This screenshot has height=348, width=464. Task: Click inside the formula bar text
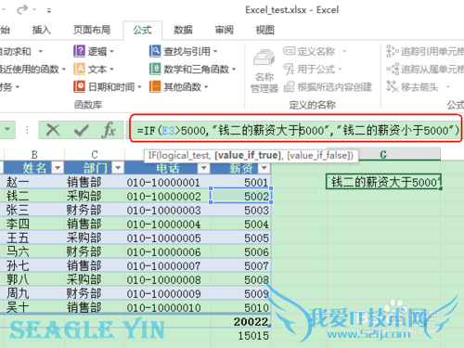298,130
